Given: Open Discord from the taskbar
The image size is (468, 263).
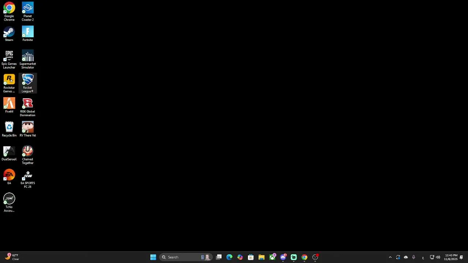Looking at the screenshot, I should point(283,257).
